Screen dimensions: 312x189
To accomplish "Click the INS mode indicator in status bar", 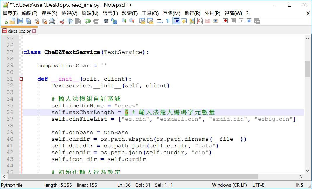I will tap(299, 185).
